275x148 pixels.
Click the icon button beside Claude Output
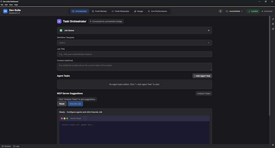[x=85, y=118]
